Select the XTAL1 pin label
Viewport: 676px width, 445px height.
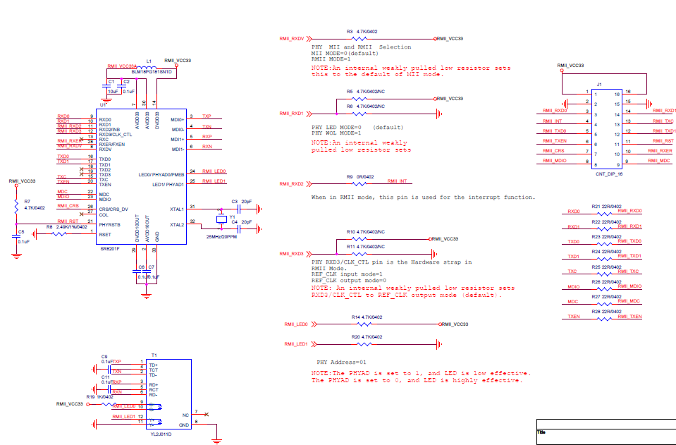pos(177,209)
